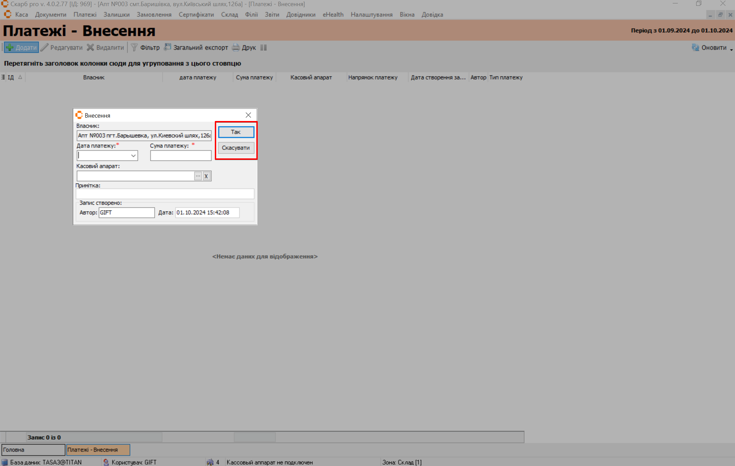
Task: Close the Внесення dialog
Action: 249,115
